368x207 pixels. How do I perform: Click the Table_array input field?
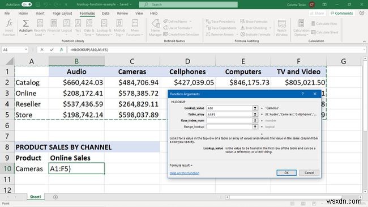coord(229,115)
